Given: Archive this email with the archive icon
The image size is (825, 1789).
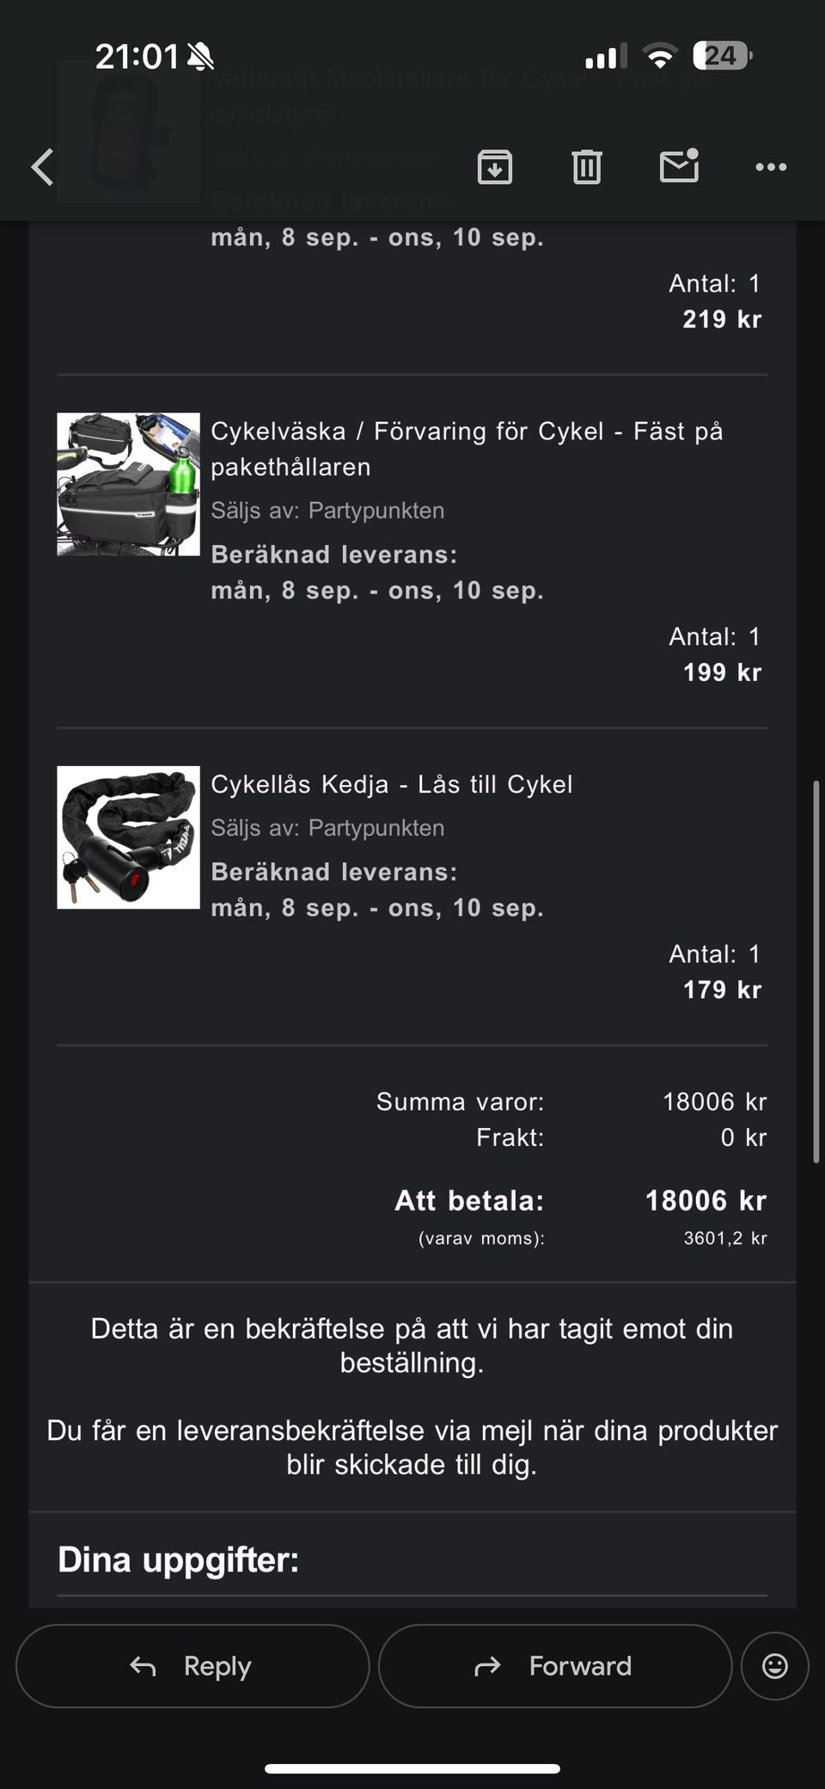Looking at the screenshot, I should [495, 167].
